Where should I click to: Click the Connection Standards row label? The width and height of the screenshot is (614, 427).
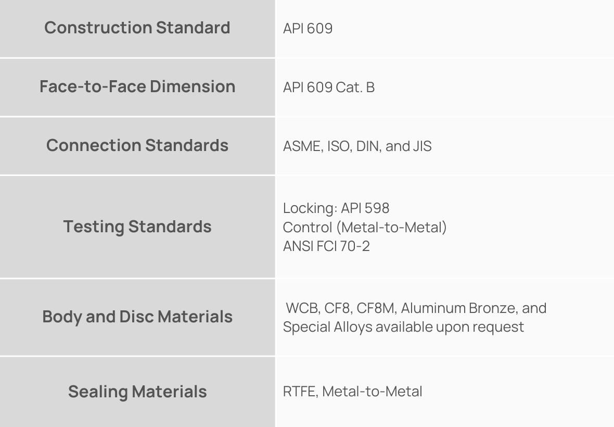pos(137,145)
